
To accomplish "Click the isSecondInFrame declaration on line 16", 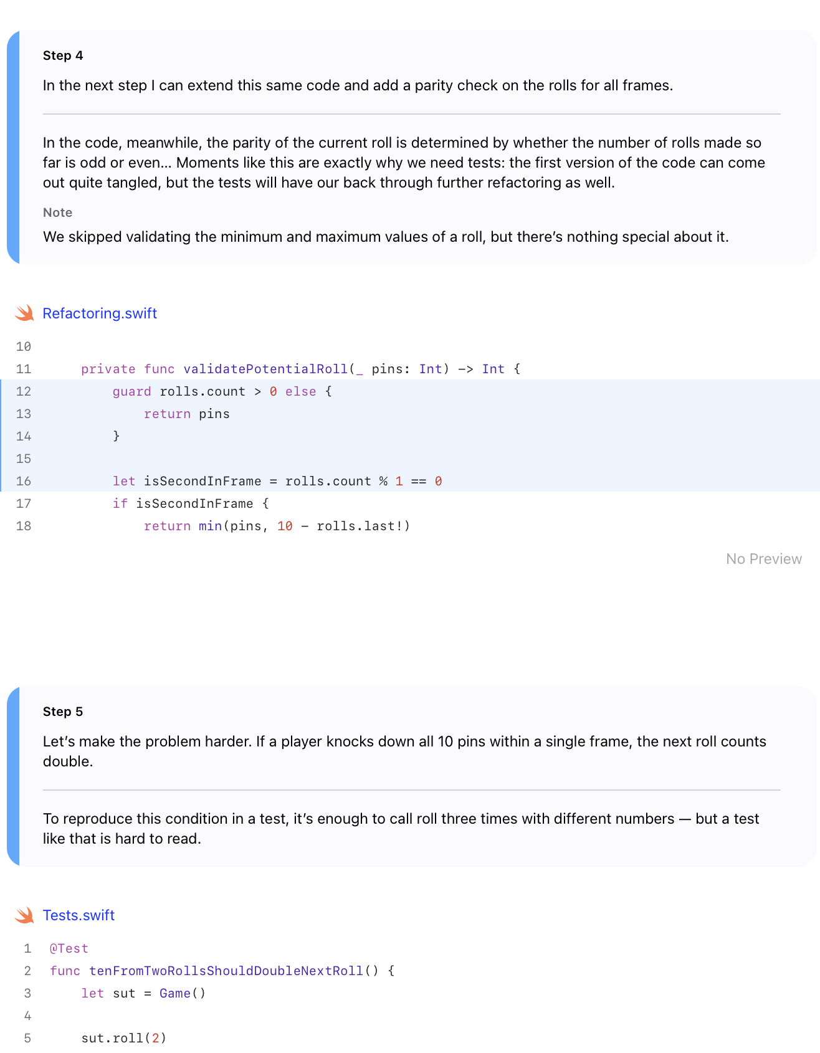I will pyautogui.click(x=203, y=481).
